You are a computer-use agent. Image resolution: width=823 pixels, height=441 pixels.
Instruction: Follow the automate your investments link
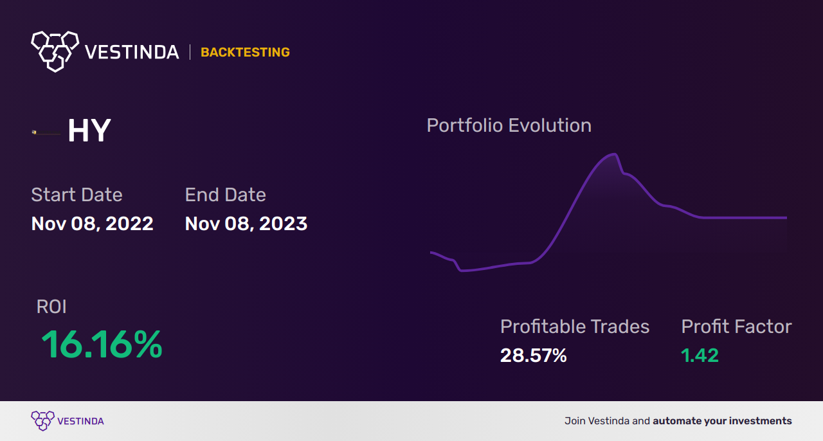pyautogui.click(x=722, y=421)
